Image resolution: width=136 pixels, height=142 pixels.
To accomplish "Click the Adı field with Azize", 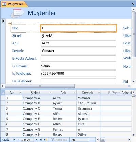I will (78, 43).
